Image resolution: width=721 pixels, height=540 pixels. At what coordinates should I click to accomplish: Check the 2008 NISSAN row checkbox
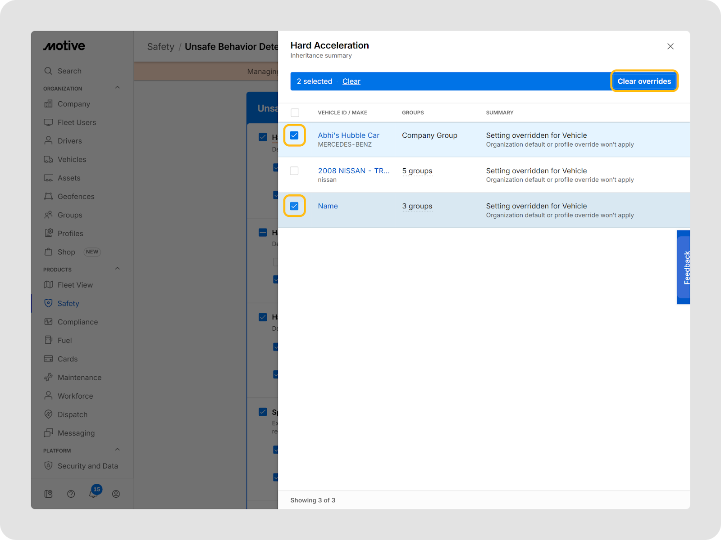[294, 171]
